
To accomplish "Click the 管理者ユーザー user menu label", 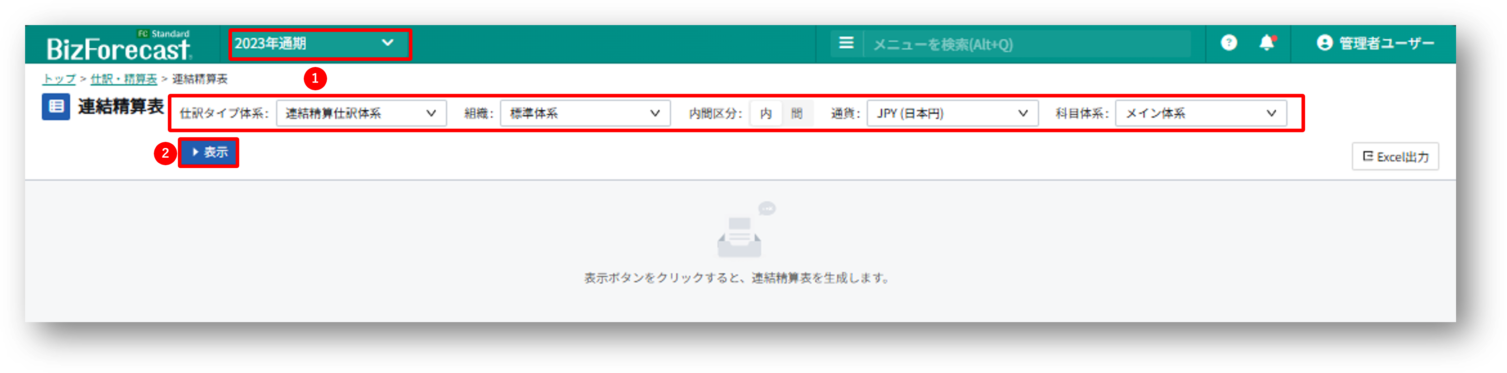I will point(1386,43).
